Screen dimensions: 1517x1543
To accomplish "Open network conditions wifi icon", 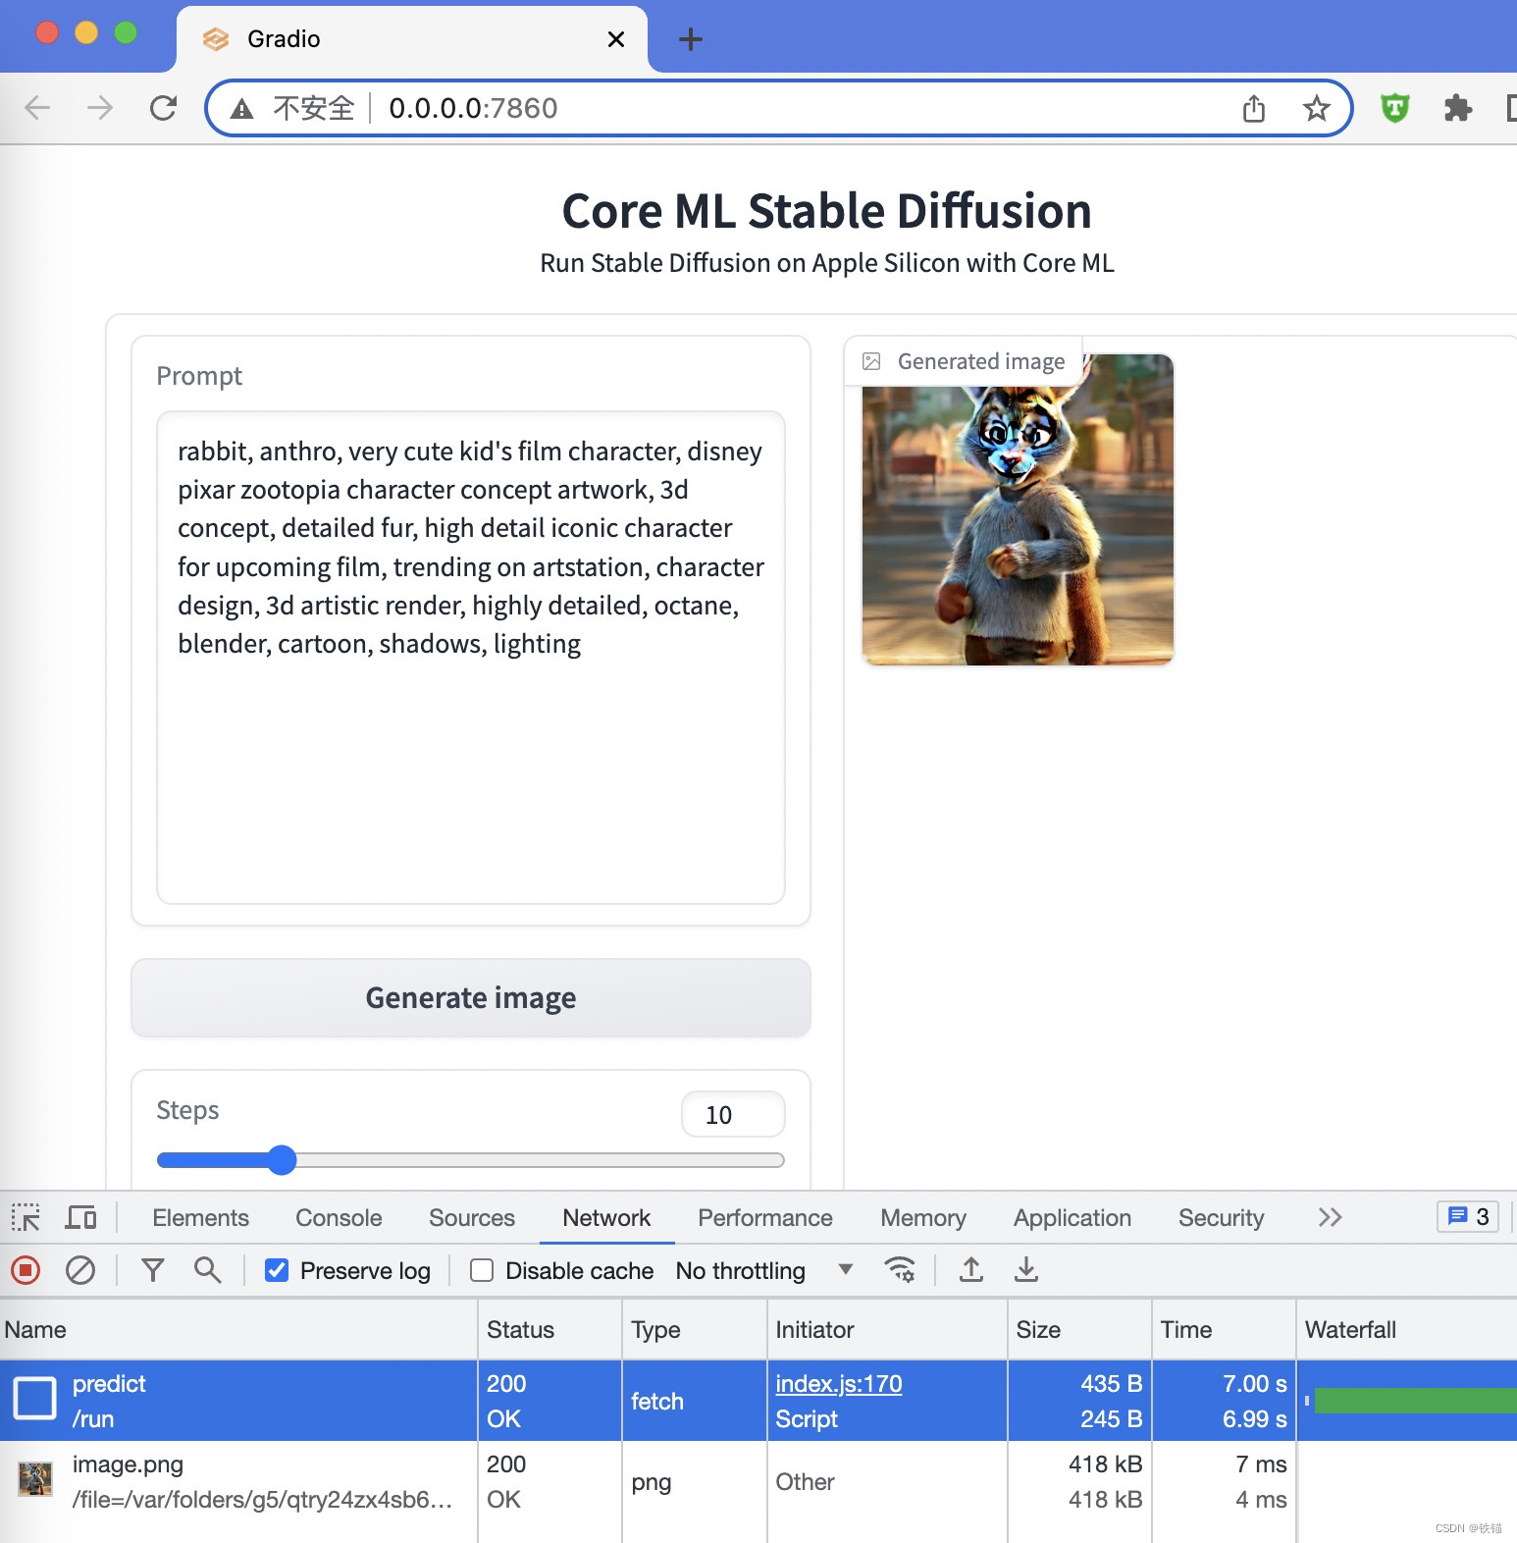I will 900,1270.
